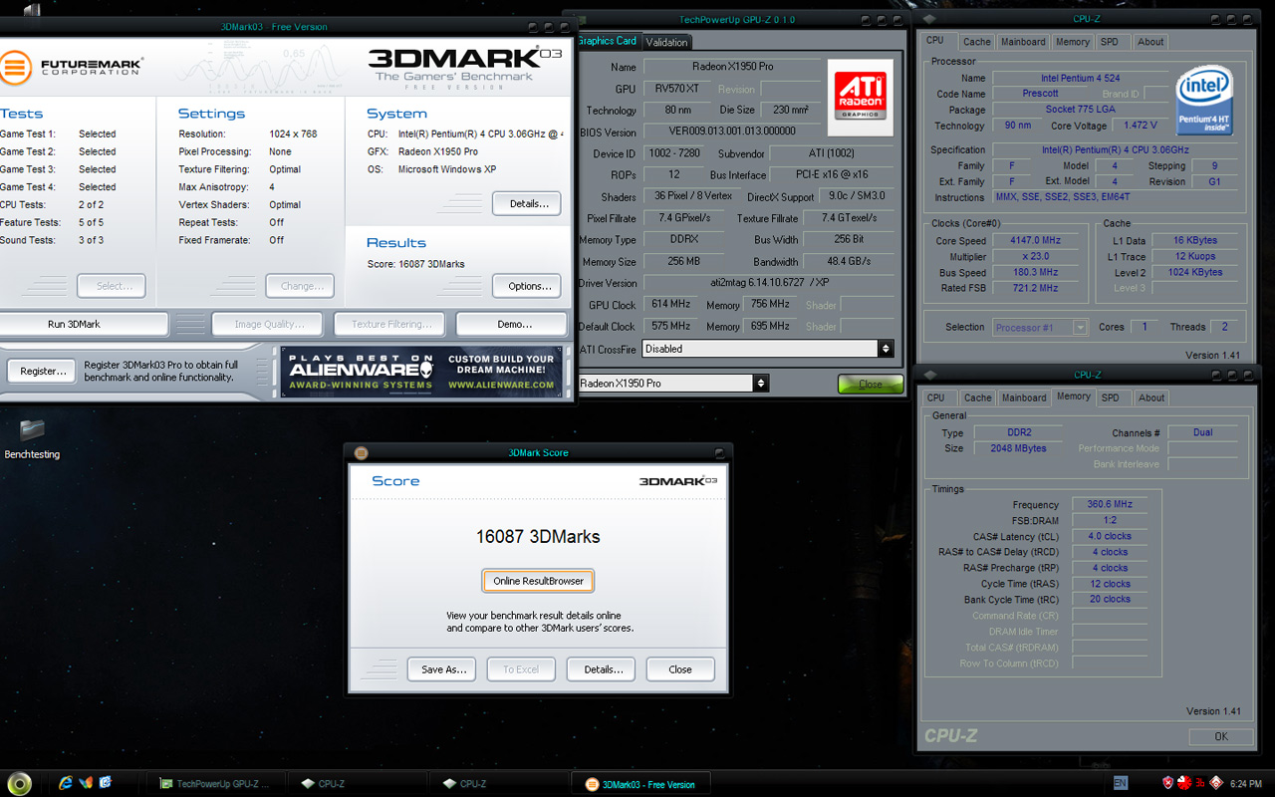The image size is (1275, 797).
Task: Click the '16087 3DMarks' score text
Action: (538, 537)
